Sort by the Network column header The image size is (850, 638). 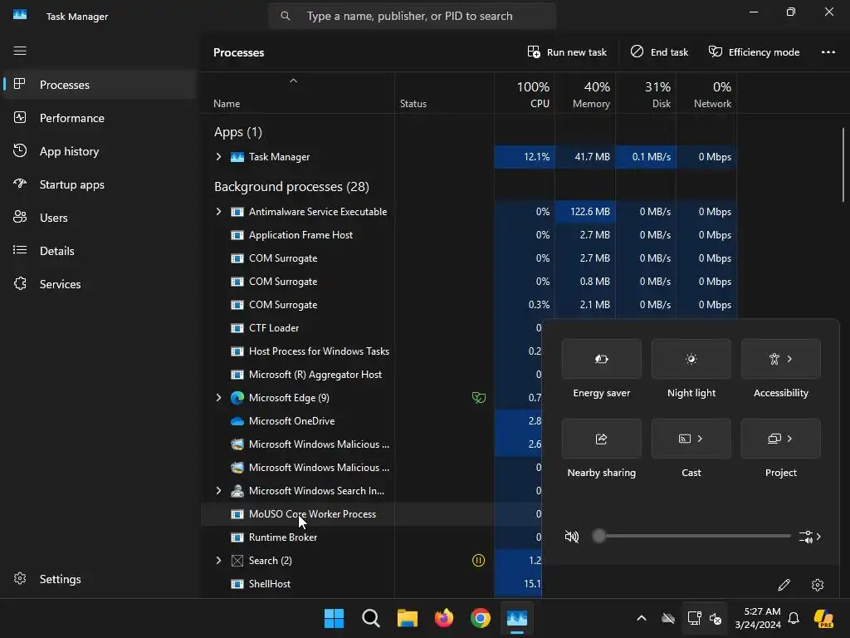[x=707, y=93]
